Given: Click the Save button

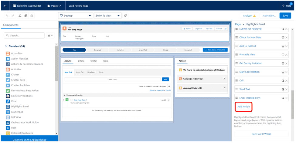Looking at the screenshot, I should pos(285,16).
